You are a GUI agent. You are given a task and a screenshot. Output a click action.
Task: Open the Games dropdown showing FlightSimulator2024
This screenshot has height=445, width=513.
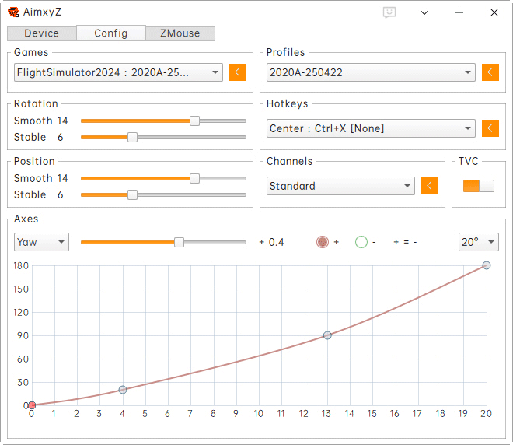tap(118, 72)
